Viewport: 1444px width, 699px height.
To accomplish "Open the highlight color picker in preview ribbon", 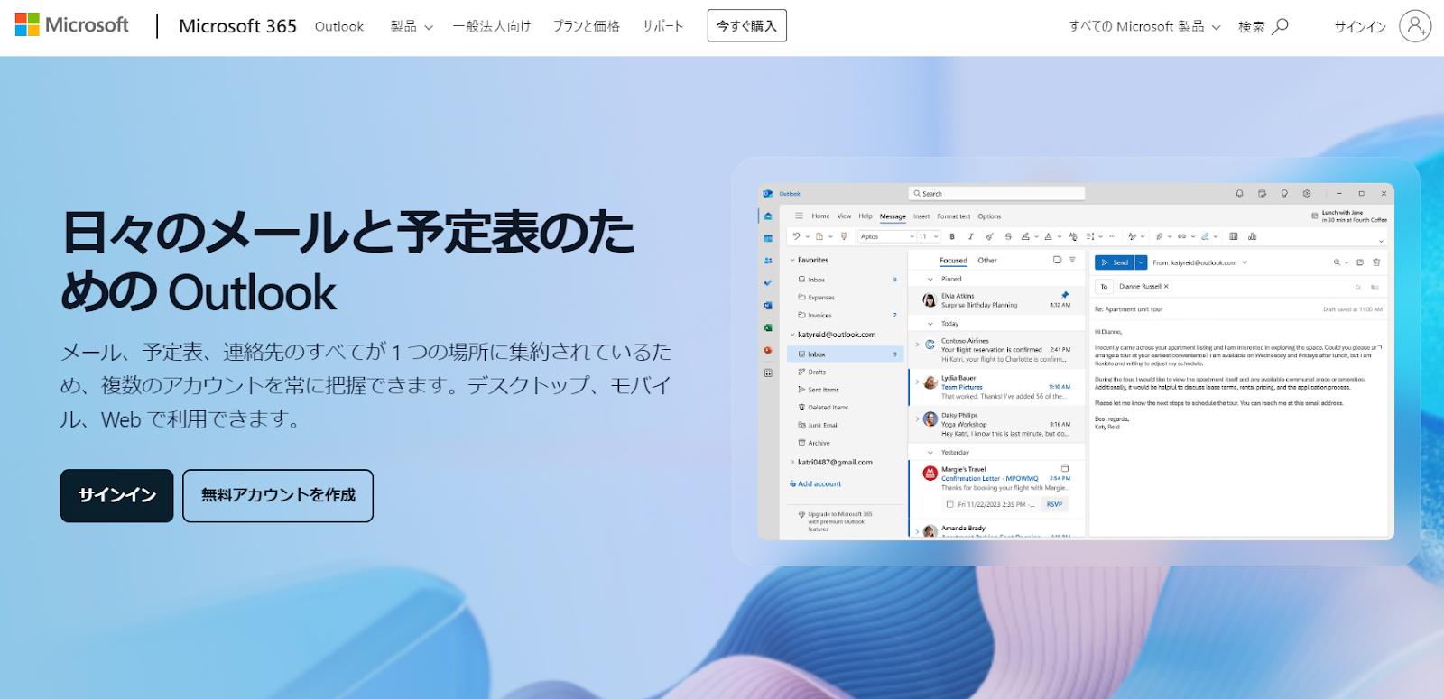I will [1025, 236].
